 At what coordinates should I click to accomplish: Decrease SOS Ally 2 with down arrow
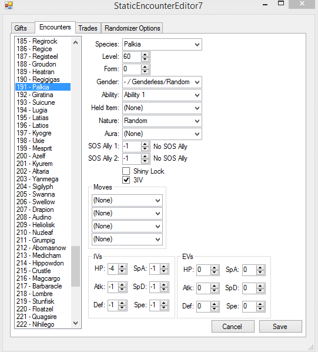coord(145,161)
